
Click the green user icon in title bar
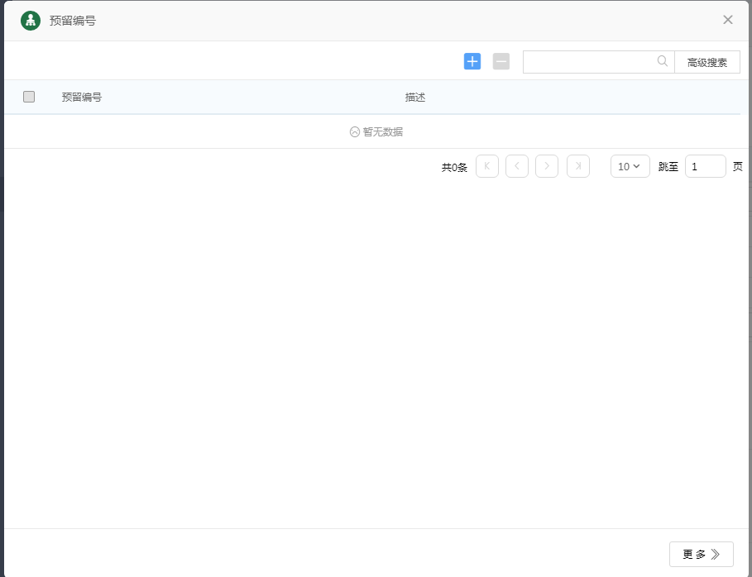click(31, 21)
